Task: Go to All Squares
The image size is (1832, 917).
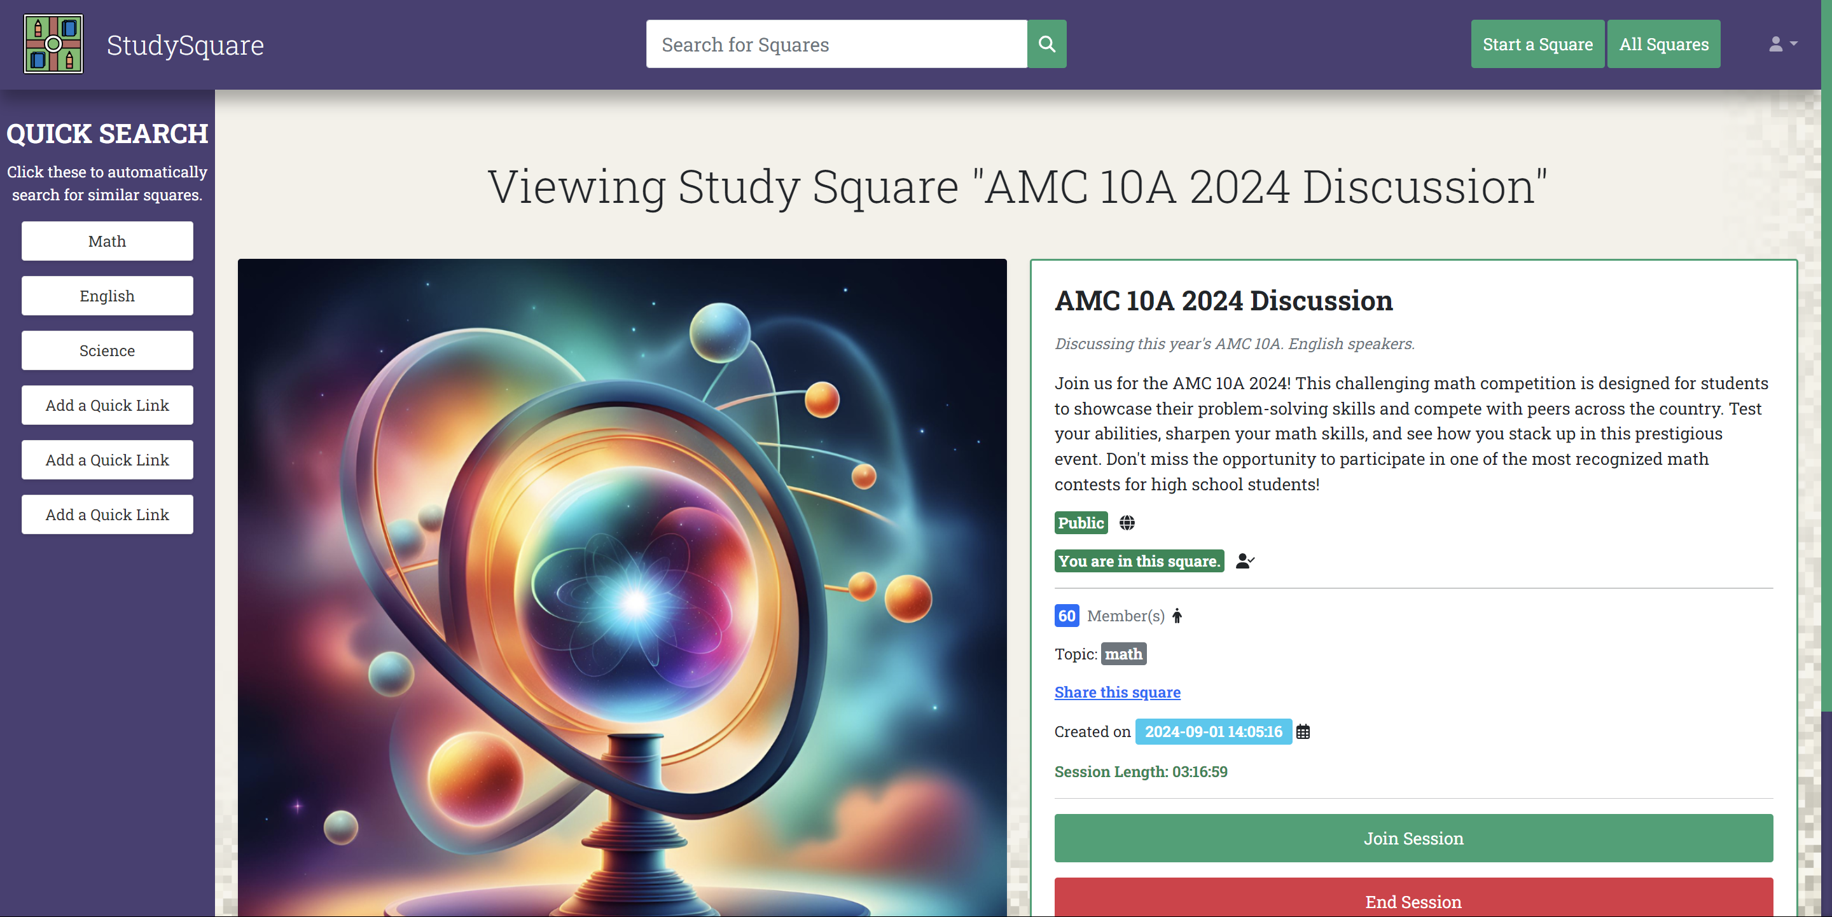Action: [1663, 44]
